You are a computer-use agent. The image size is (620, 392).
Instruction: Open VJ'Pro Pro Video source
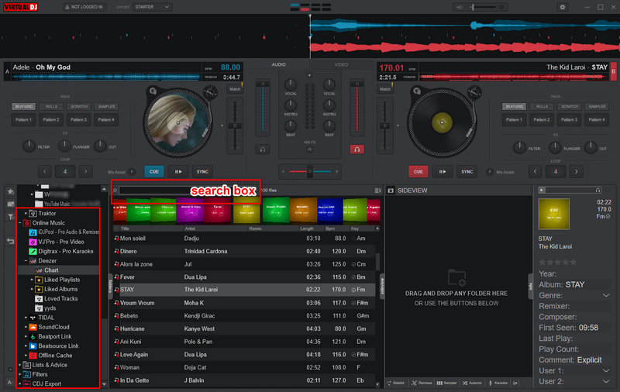[61, 242]
